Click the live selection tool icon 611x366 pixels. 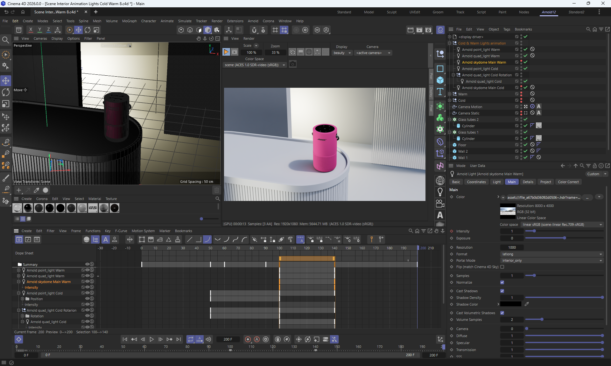pyautogui.click(x=6, y=55)
